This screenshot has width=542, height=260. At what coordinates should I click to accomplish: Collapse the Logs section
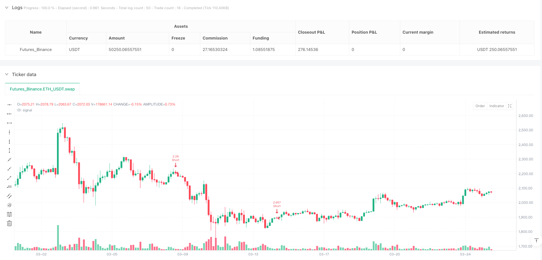pos(6,7)
